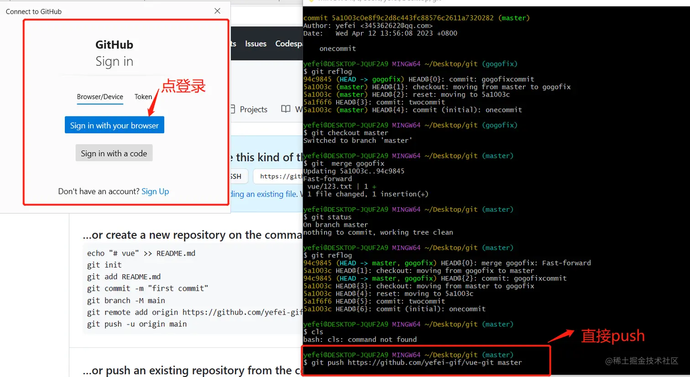This screenshot has height=377, width=690.
Task: Click the 'onecommit' message in terminal
Action: [338, 48]
